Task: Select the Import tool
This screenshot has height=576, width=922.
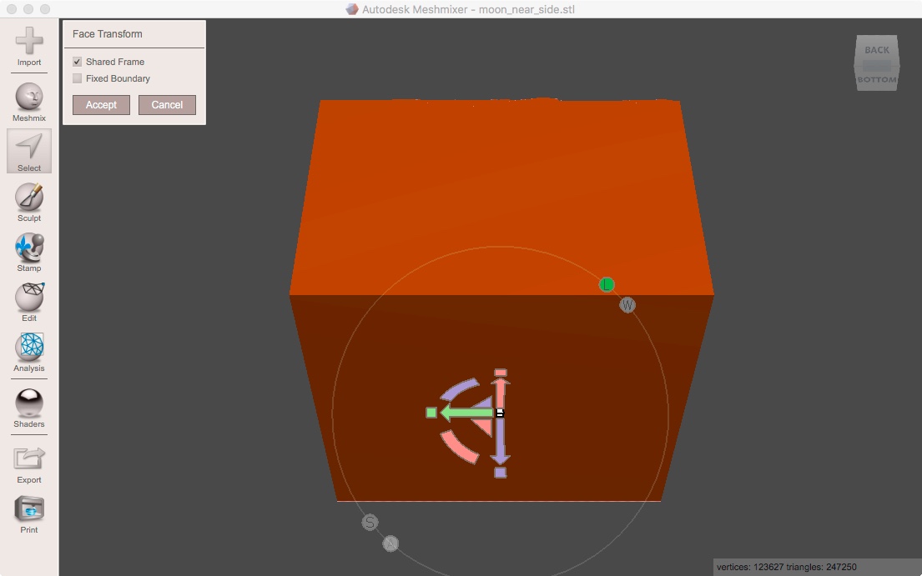Action: (x=28, y=43)
